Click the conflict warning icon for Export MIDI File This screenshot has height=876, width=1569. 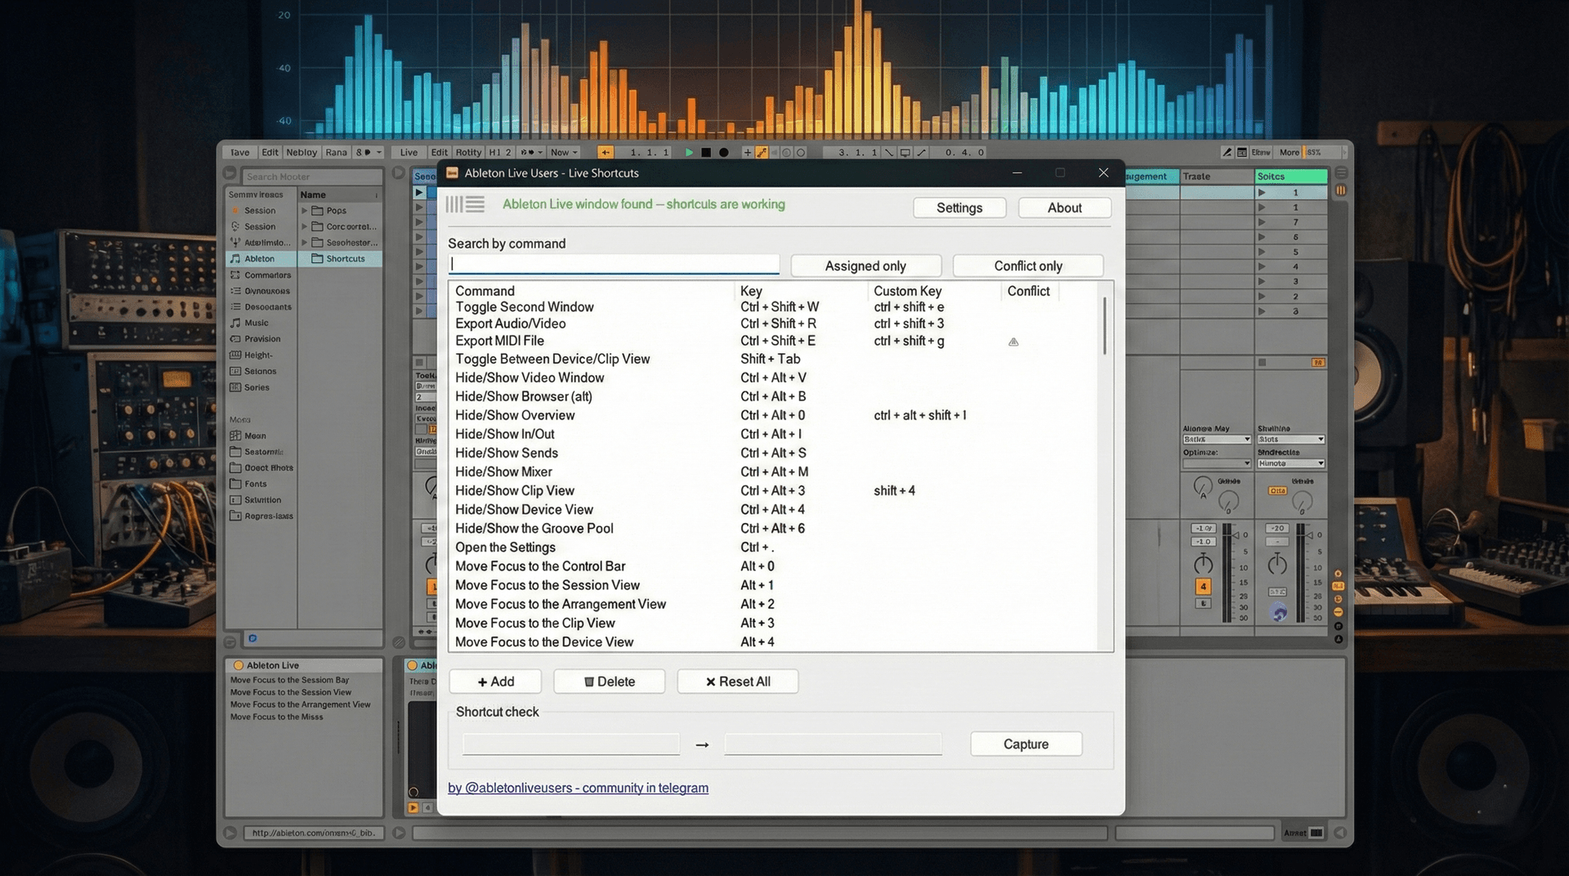[x=1013, y=342]
